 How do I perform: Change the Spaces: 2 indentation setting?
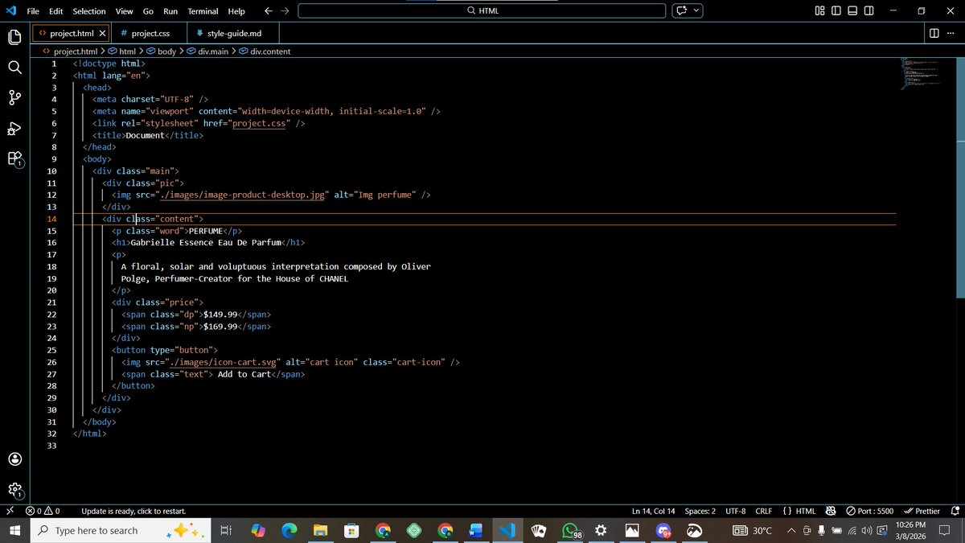[700, 510]
